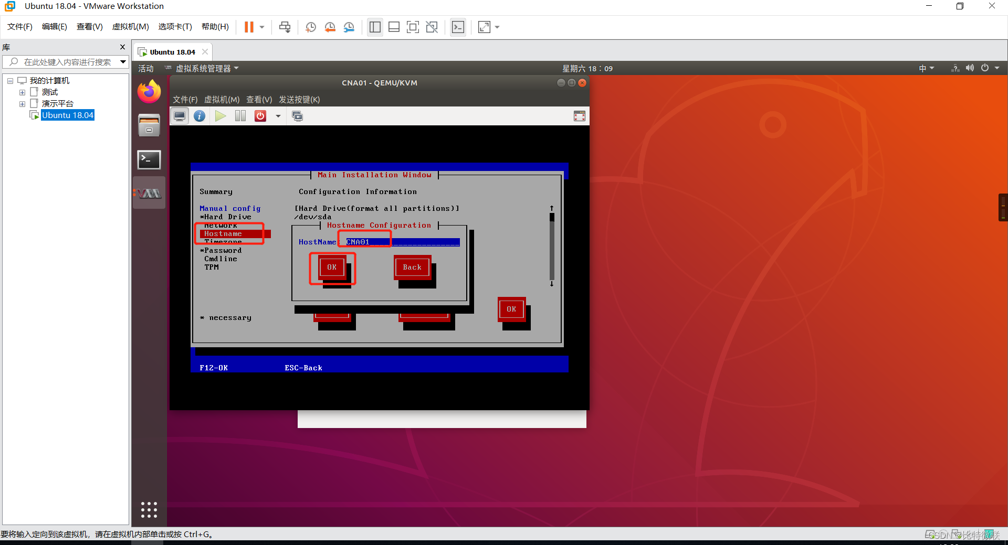Send Ctrl+Alt+Del using the VMware toolbar icon
Screen dimensions: 1008x545
284,27
